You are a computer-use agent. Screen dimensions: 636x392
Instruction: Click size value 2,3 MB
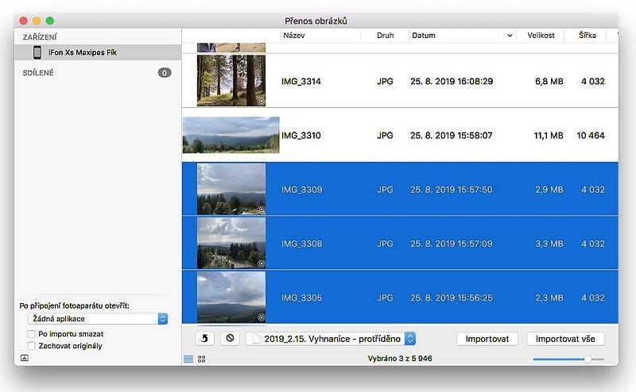[549, 298]
